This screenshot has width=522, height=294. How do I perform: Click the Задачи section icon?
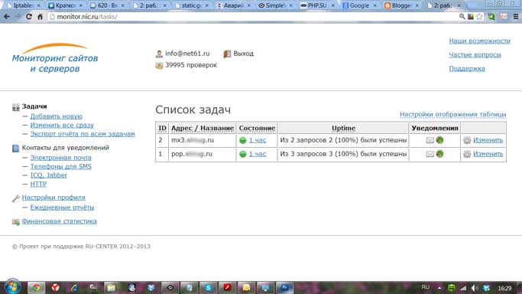point(15,106)
